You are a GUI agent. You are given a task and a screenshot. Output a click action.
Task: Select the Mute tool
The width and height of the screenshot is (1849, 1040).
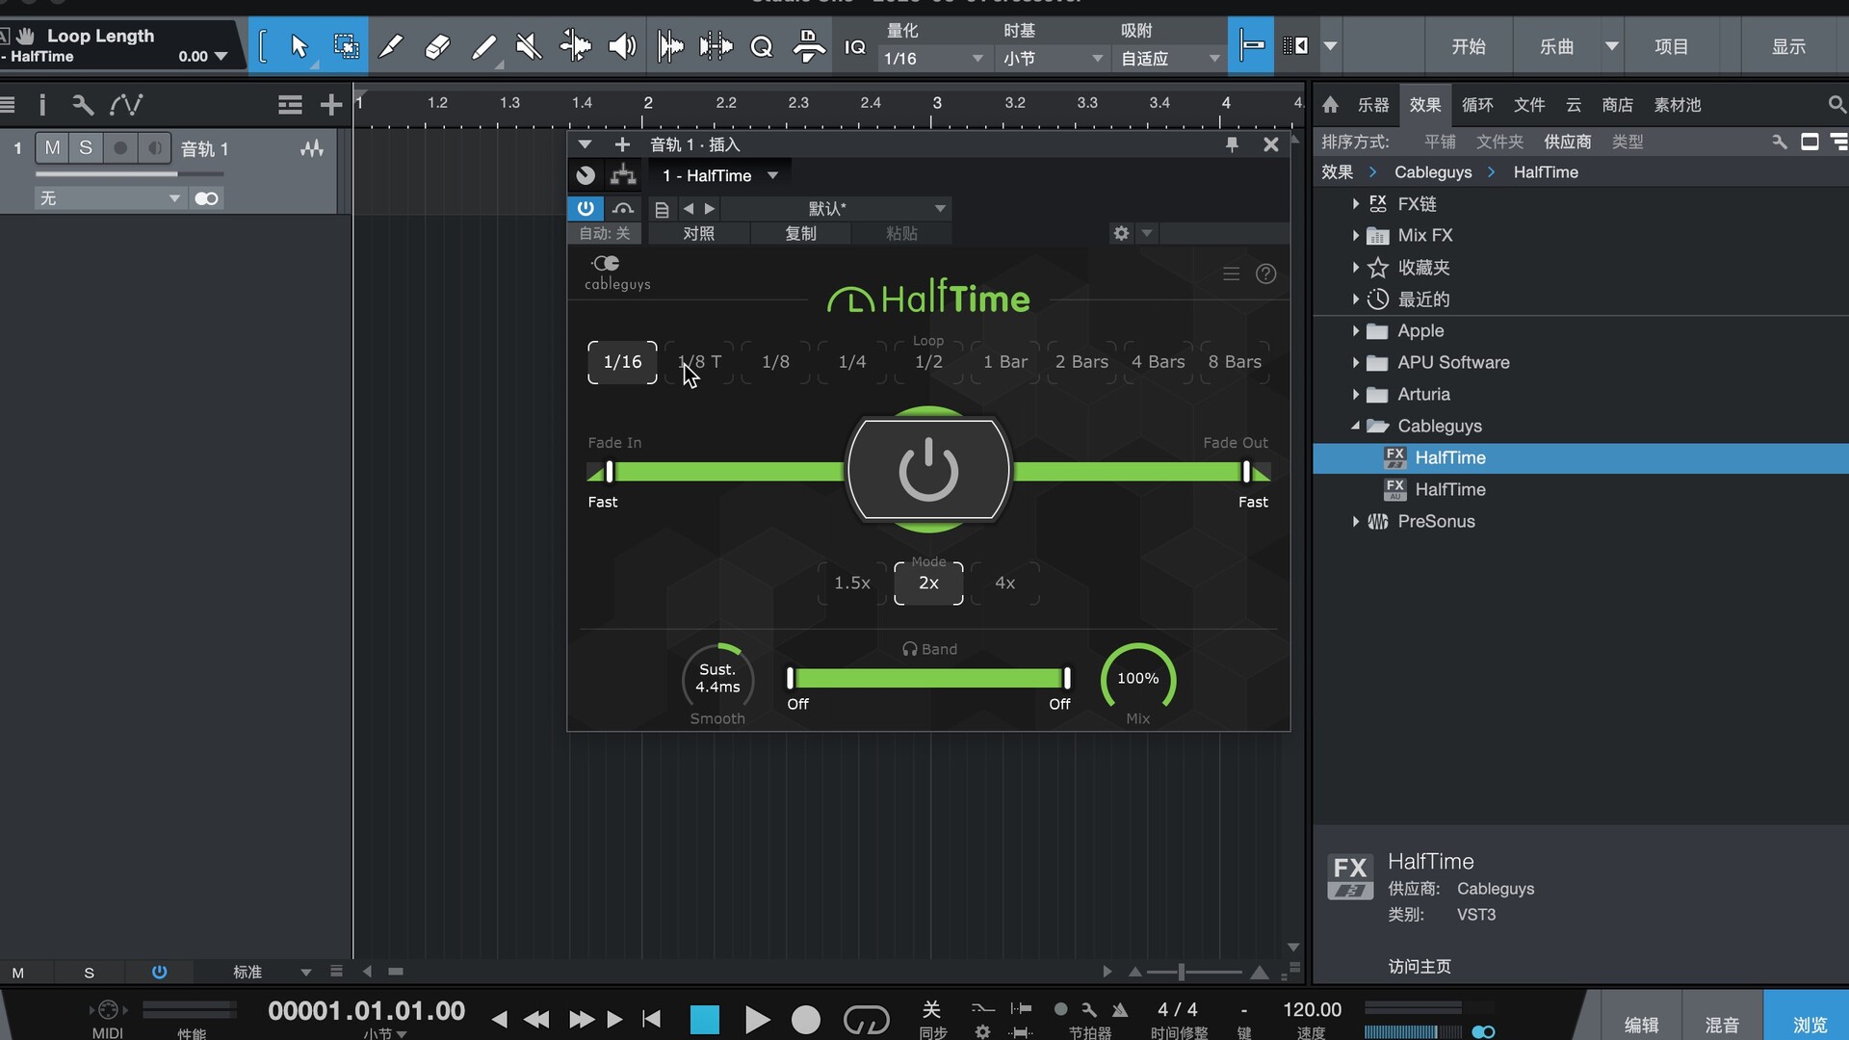click(529, 45)
